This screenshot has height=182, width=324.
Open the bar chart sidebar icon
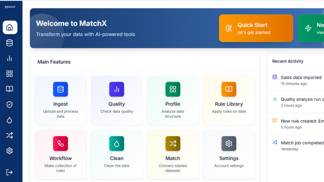pos(10,58)
